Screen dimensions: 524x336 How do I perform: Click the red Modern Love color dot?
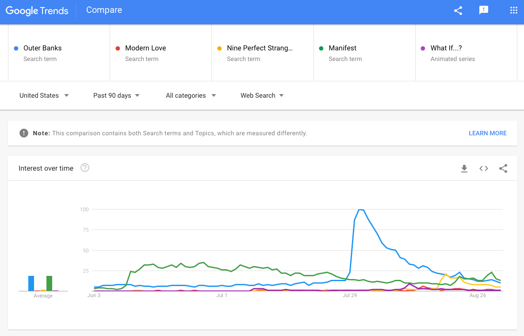(x=118, y=49)
